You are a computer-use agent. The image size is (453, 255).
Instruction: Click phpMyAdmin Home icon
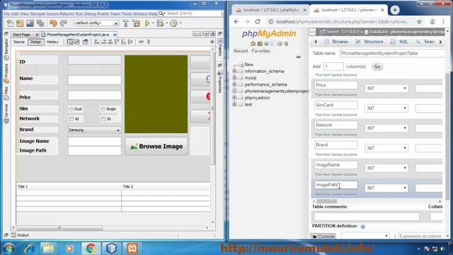253,44
